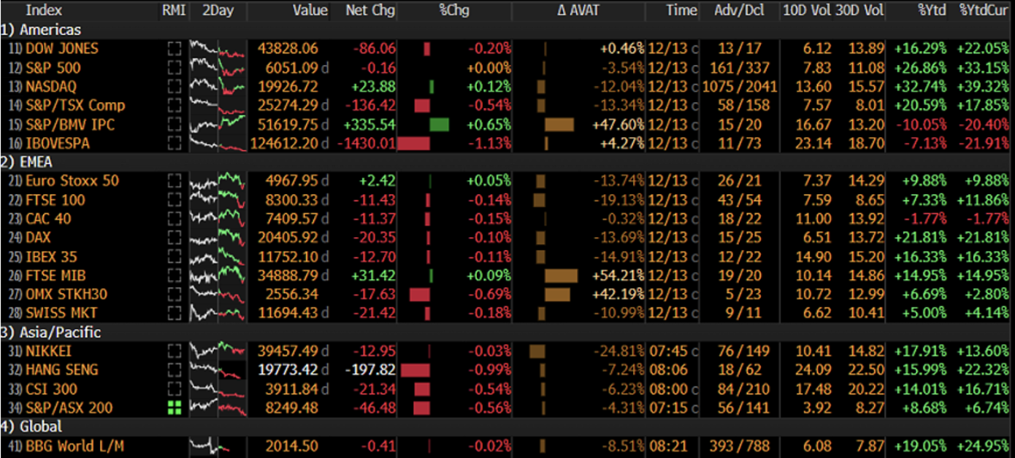This screenshot has height=458, width=1015.
Task: Toggle the RMI box for DOW JONES
Action: pyautogui.click(x=173, y=49)
